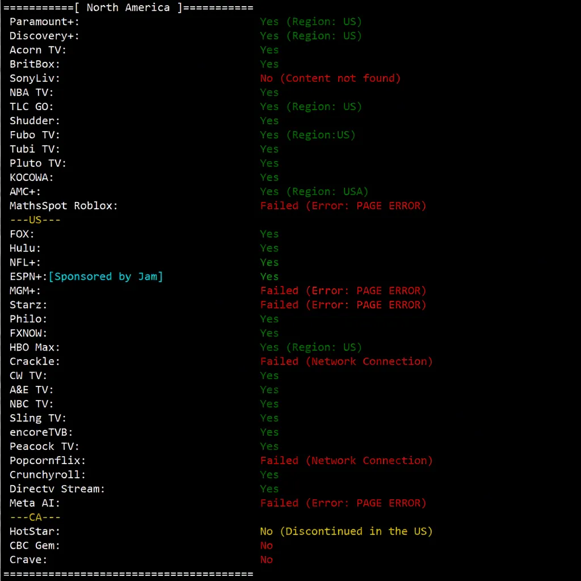581x581 pixels.
Task: Click the 'Crave:' label
Action: pyautogui.click(x=28, y=559)
